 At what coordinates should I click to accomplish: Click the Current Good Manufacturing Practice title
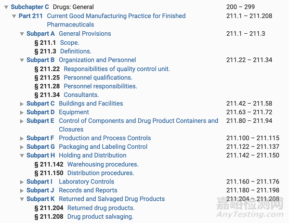pos(116,16)
